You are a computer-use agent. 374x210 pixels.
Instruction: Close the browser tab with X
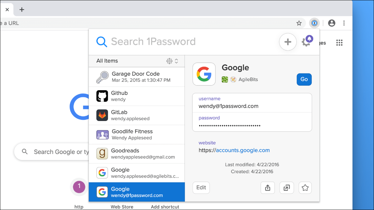[7, 10]
